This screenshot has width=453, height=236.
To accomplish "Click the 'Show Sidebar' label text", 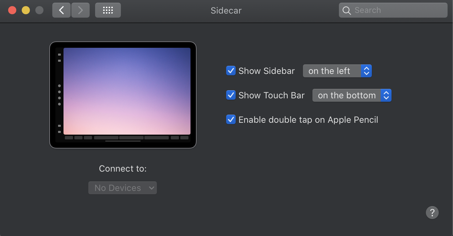I will coord(267,71).
